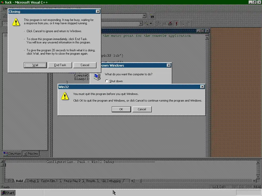
Task: Click Cancel in the Win32 dialog
Action: click(142, 109)
